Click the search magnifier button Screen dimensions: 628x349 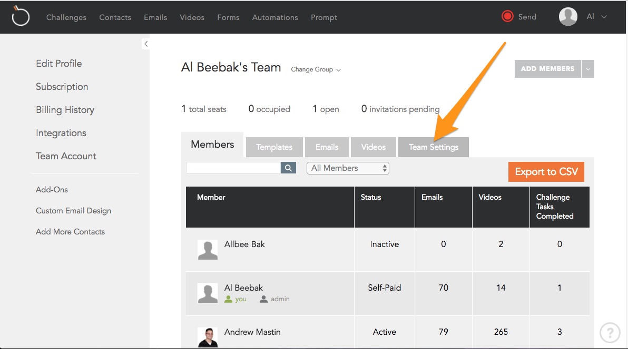(x=288, y=168)
